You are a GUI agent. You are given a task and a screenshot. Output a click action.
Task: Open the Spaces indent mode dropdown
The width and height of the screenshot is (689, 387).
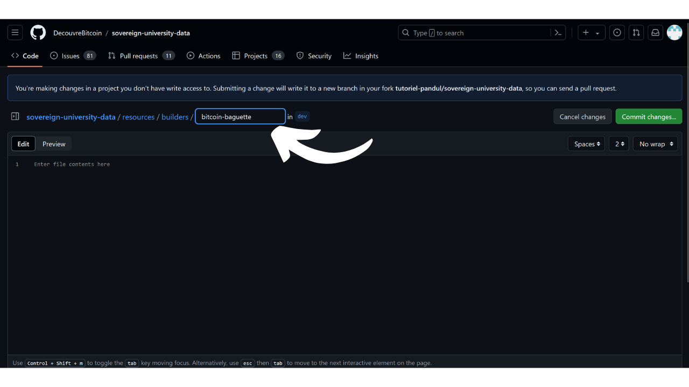[586, 144]
